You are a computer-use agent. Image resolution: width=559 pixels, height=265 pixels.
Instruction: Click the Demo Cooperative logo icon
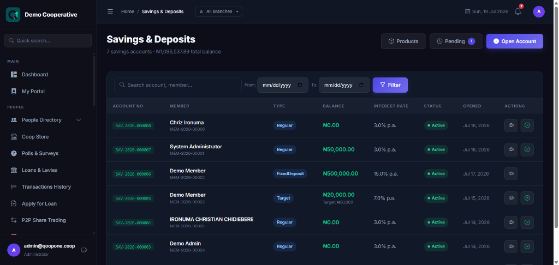coord(13,15)
